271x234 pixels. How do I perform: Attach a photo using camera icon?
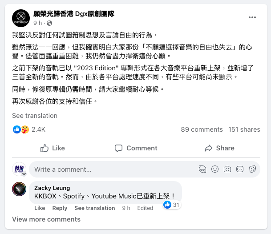click(x=227, y=169)
